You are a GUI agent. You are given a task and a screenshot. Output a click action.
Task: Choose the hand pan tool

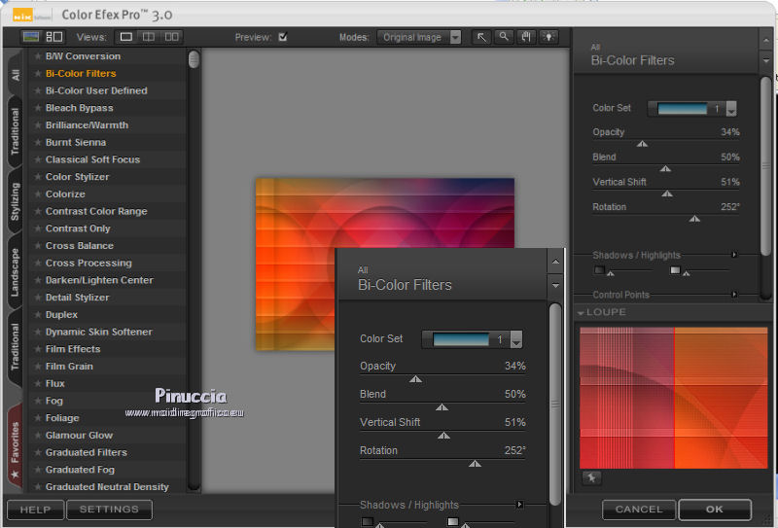[526, 37]
